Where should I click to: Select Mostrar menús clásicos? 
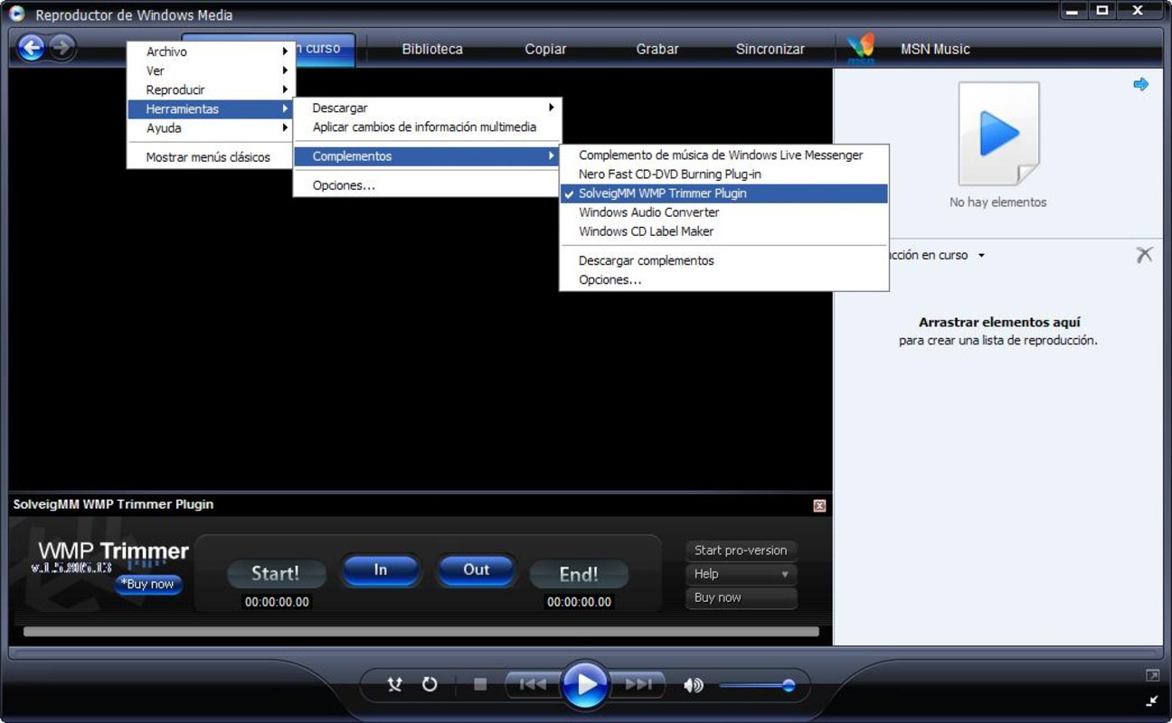[x=212, y=157]
